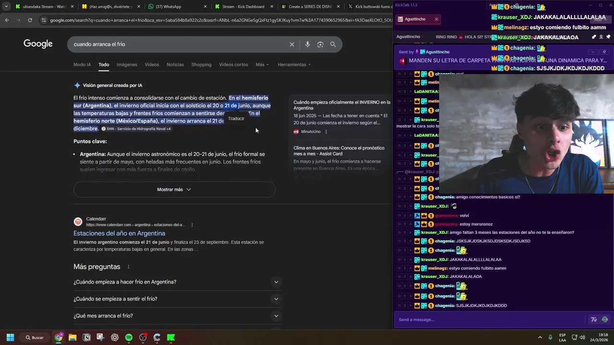Switch ESP LAA keyboard language indicator
This screenshot has width=614, height=345.
pos(562,337)
